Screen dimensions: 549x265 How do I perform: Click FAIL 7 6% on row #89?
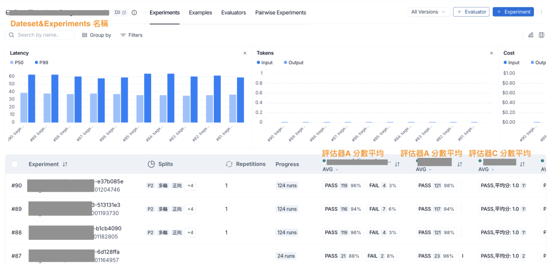pos(383,209)
